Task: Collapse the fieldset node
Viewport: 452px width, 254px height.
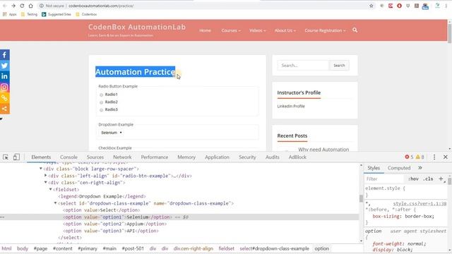Action: click(50, 189)
